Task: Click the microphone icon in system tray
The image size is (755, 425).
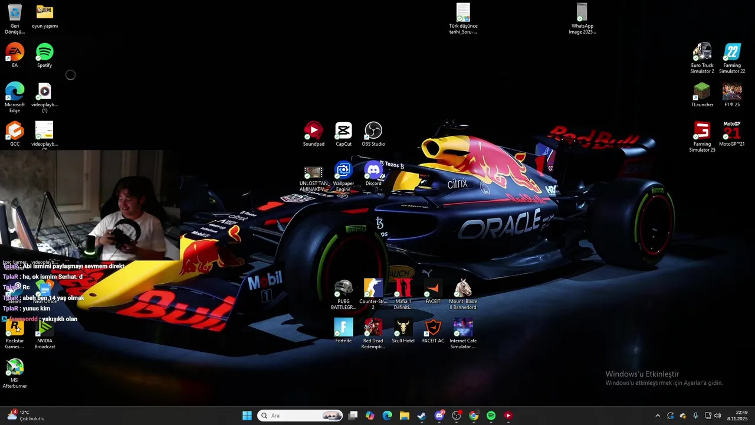Action: pos(695,416)
